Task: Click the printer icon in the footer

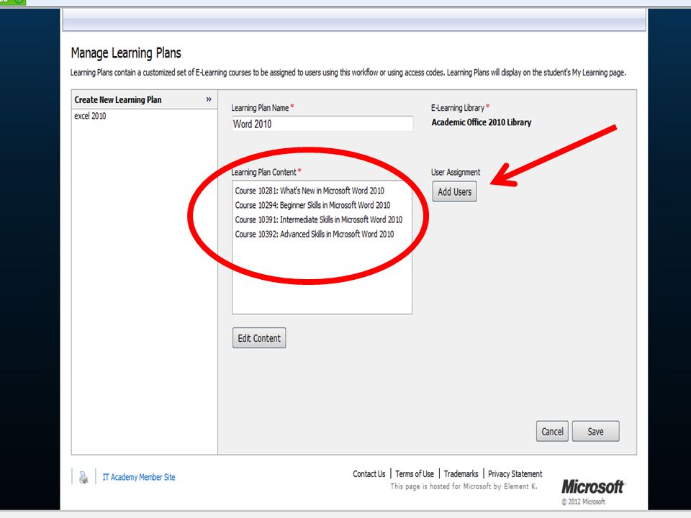Action: point(83,477)
